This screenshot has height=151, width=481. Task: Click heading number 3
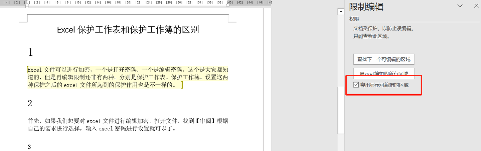click(x=29, y=147)
